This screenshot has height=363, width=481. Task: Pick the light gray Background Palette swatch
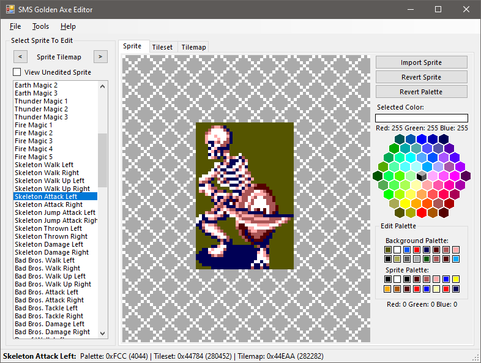pyautogui.click(x=417, y=259)
